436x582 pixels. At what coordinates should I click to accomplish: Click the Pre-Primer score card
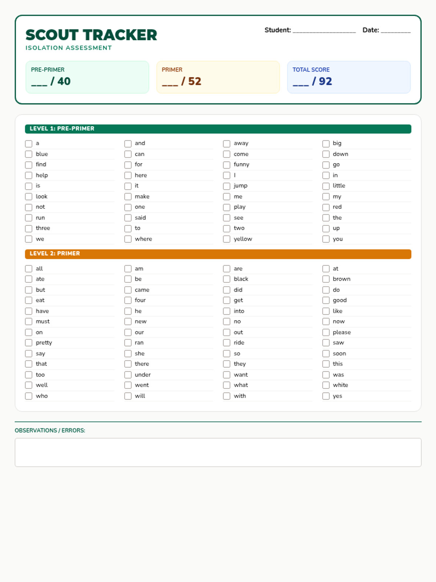click(87, 77)
